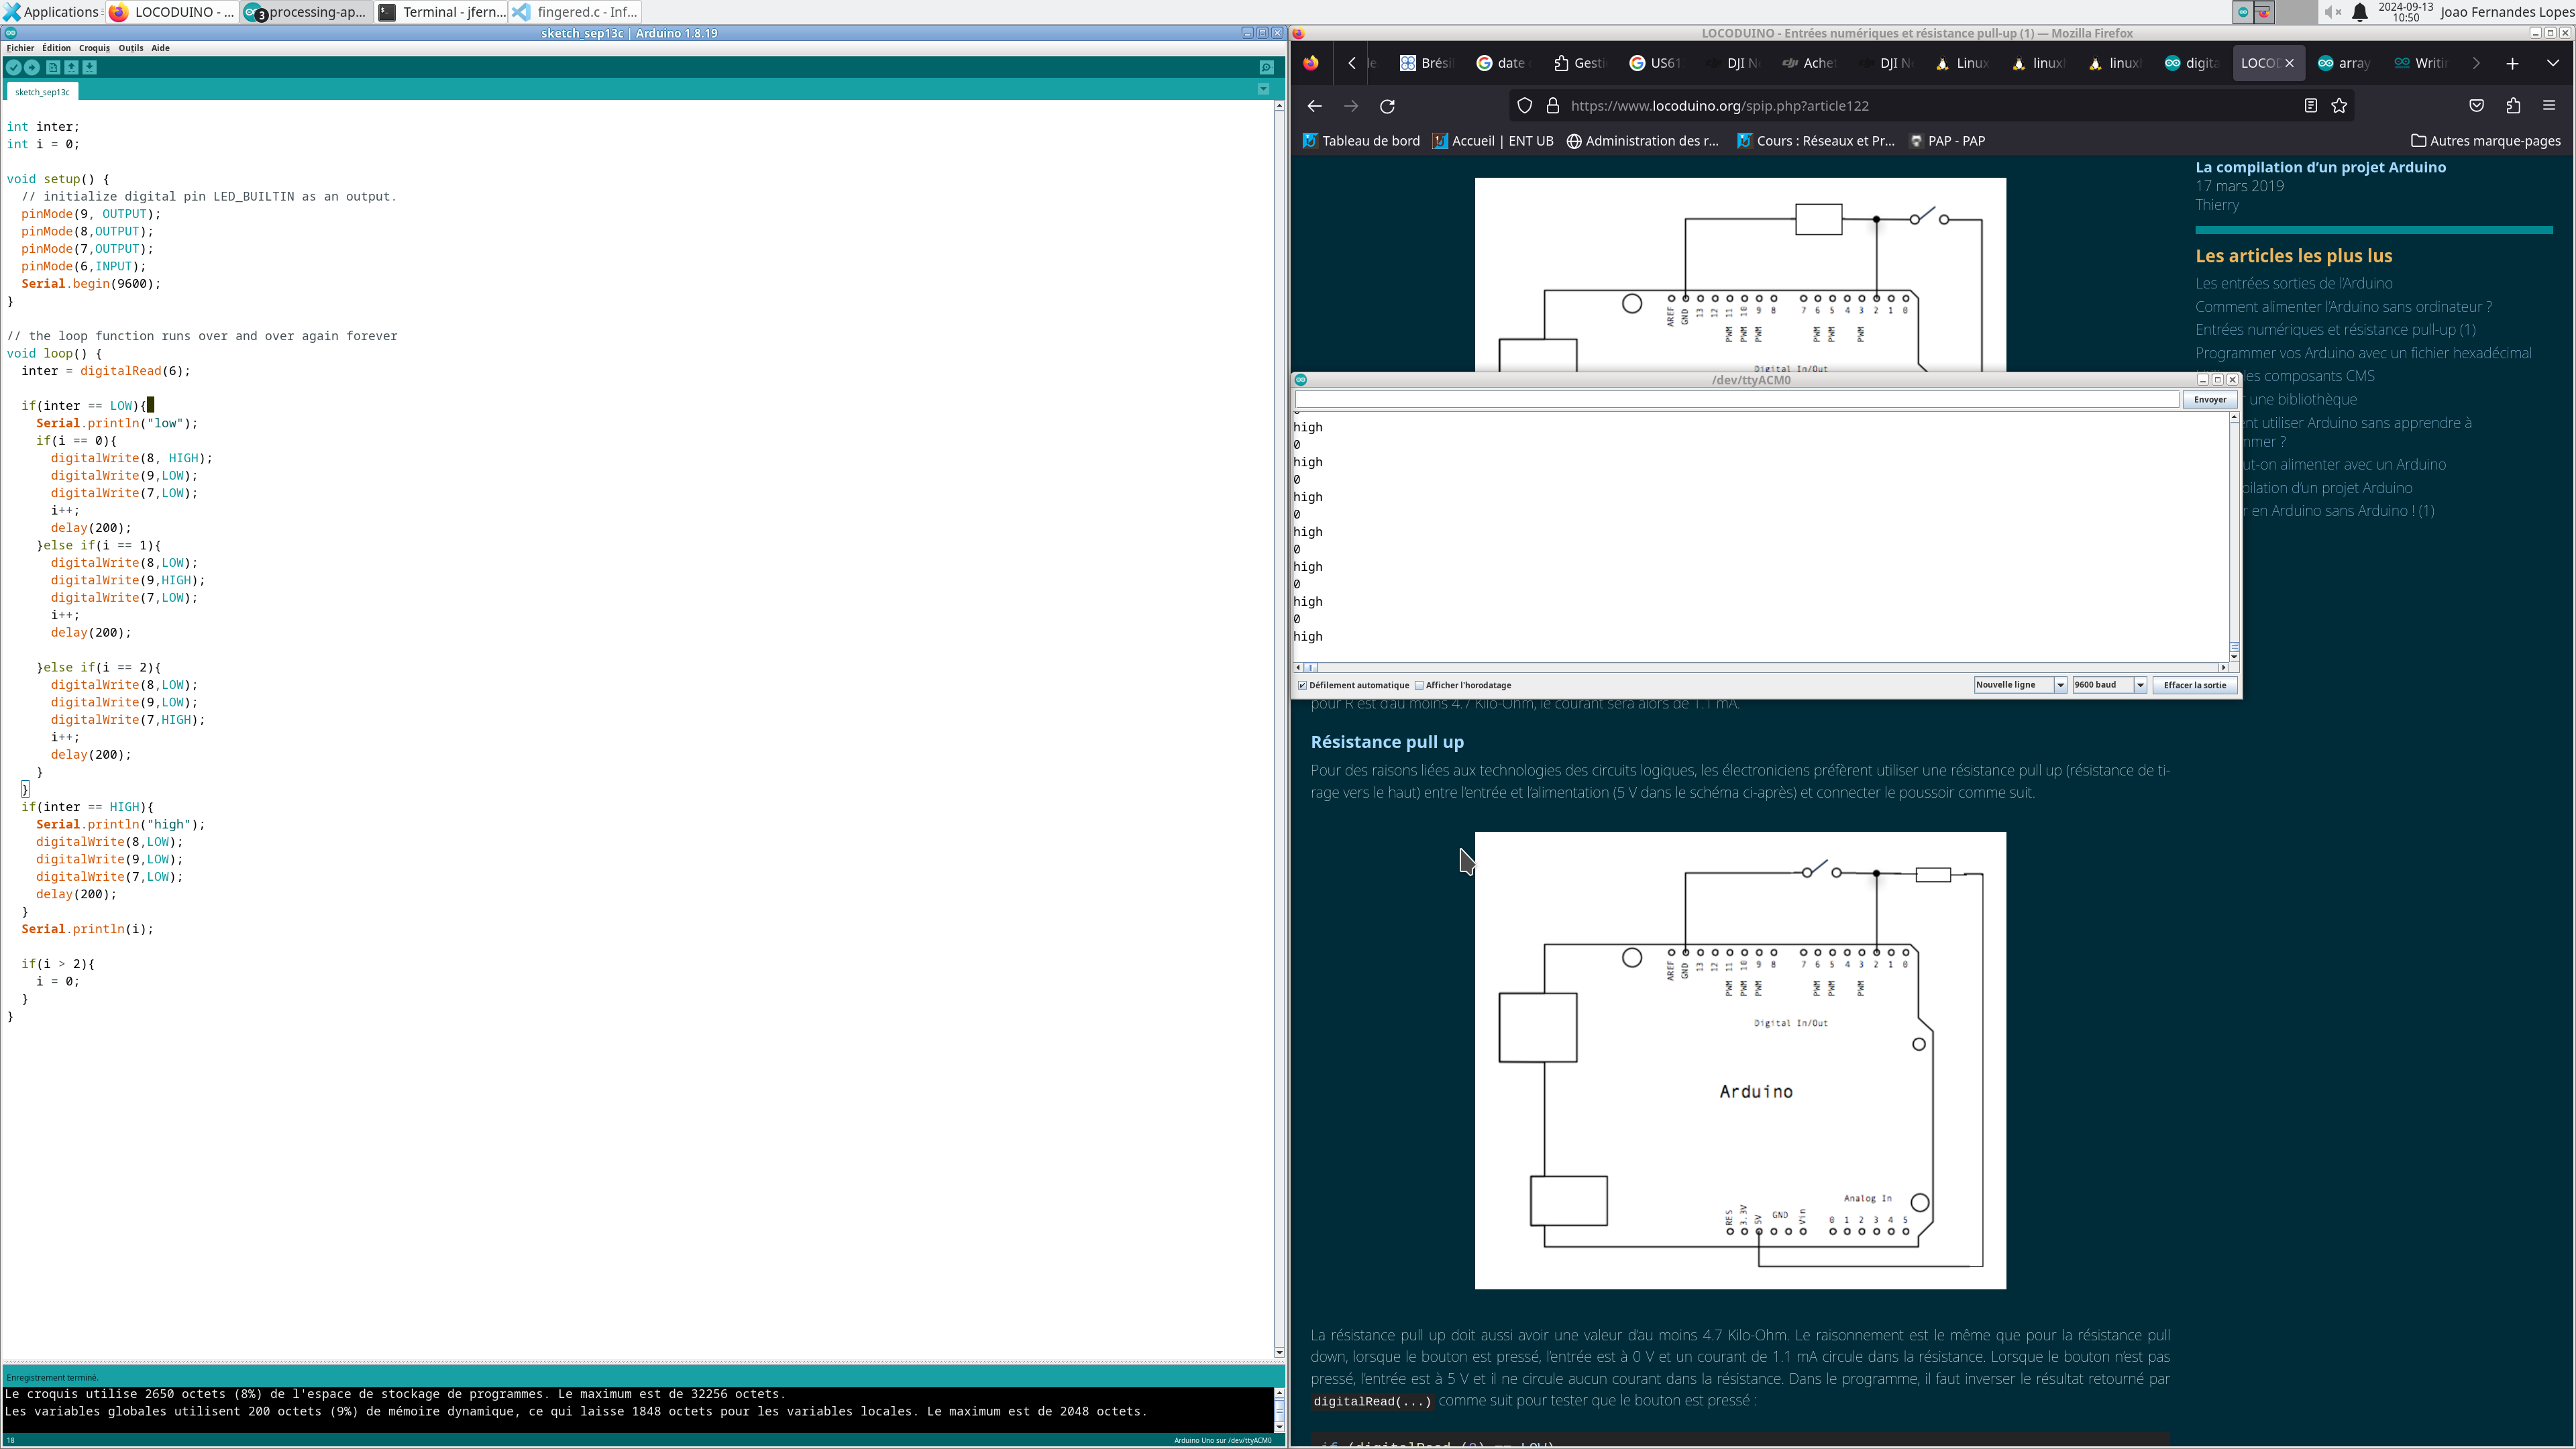
Task: Open the Nouvelle ligne dropdown
Action: (2020, 685)
